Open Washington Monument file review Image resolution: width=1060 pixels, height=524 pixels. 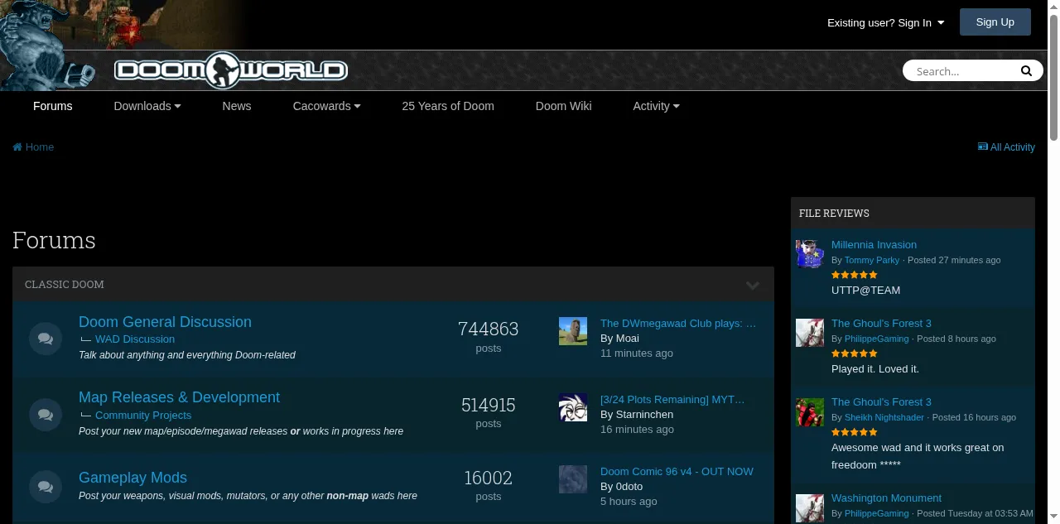pos(886,498)
